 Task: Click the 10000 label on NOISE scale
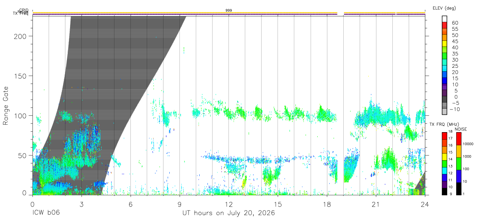click(x=468, y=144)
